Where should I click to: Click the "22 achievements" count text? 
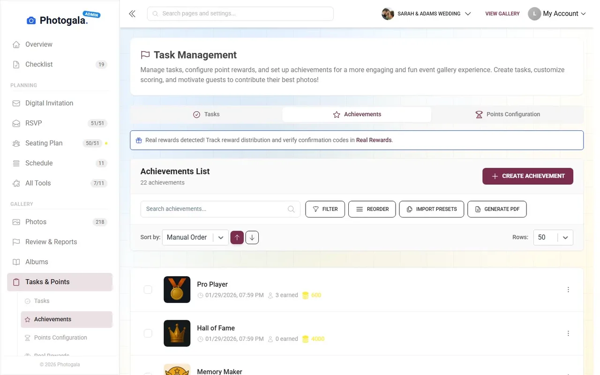163,183
